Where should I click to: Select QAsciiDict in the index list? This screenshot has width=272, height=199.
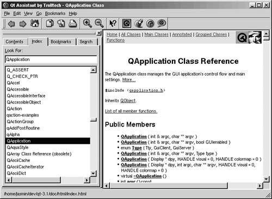click(48, 173)
